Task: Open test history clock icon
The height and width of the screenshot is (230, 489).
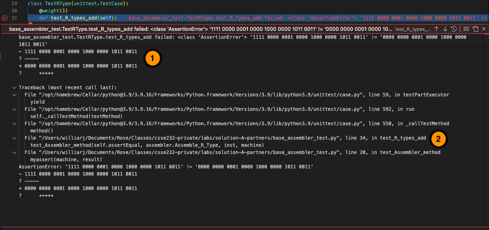Action: coord(454,29)
